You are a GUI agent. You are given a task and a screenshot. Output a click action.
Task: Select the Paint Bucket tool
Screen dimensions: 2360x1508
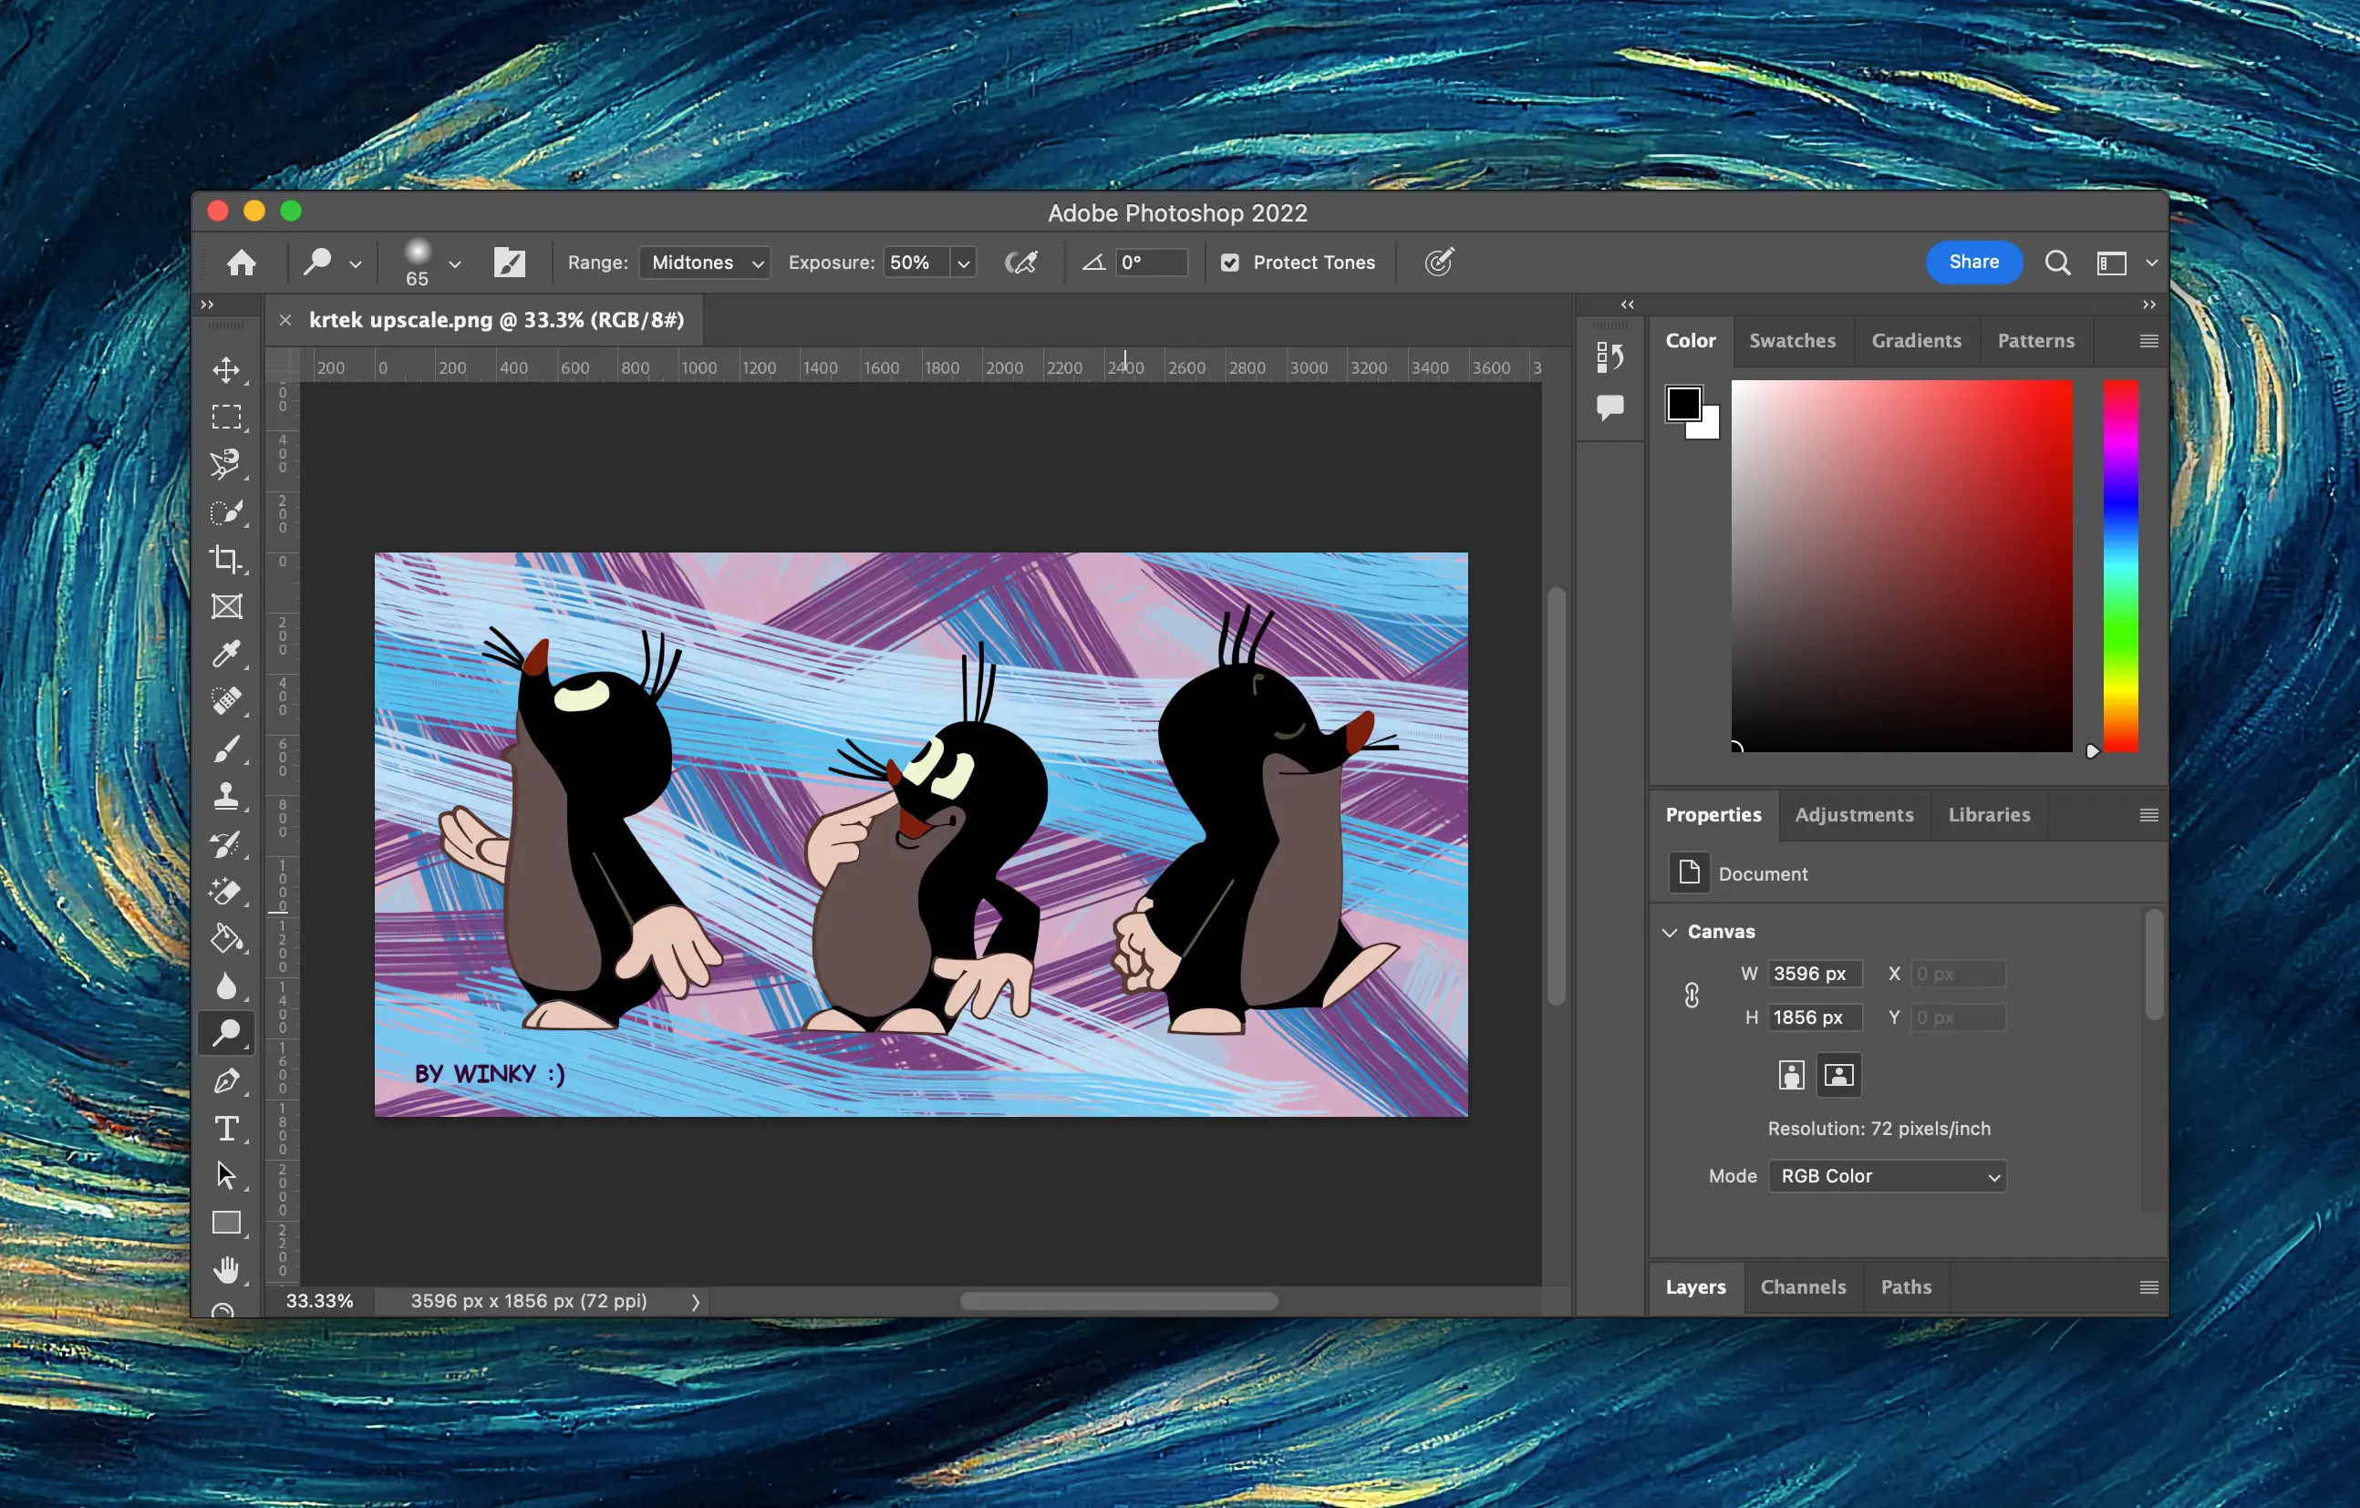[x=226, y=939]
